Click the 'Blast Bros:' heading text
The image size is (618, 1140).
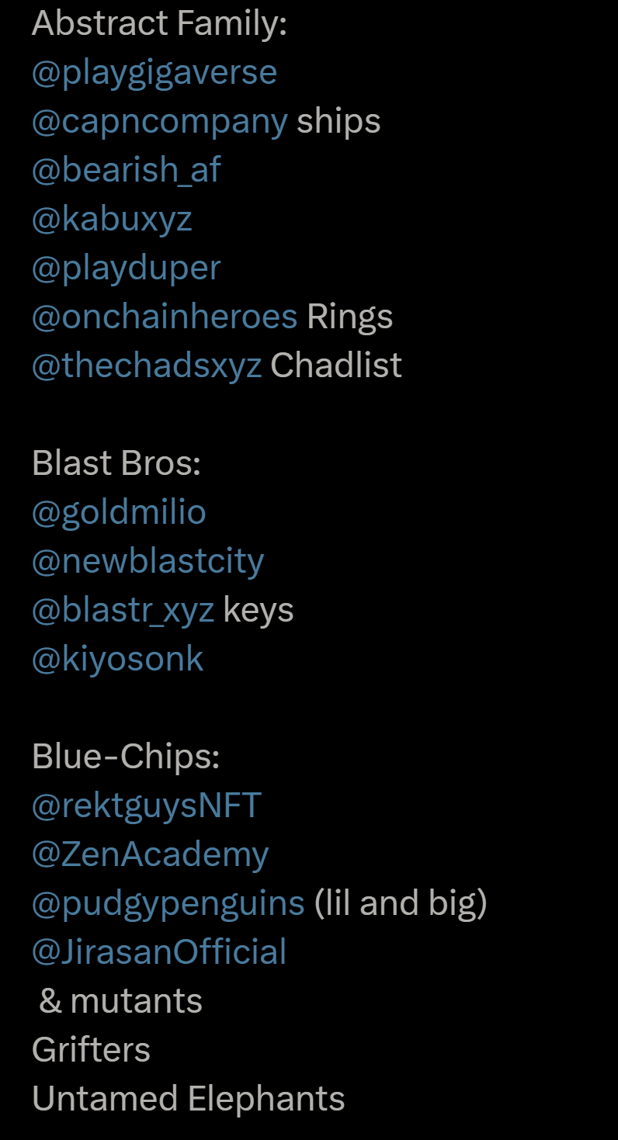pos(116,463)
